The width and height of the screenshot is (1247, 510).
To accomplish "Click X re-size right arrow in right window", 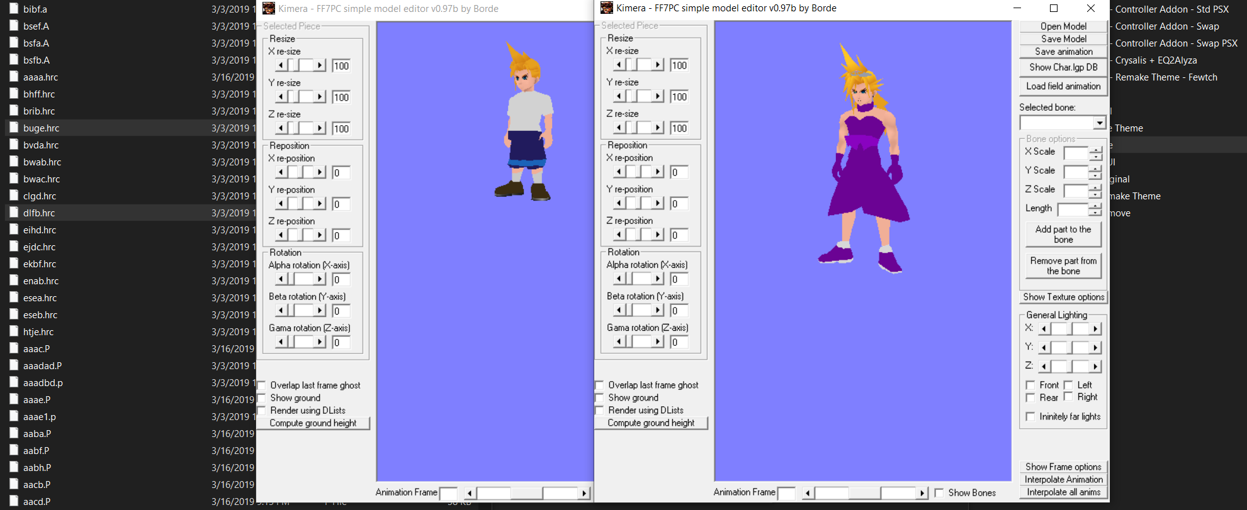I will [658, 65].
